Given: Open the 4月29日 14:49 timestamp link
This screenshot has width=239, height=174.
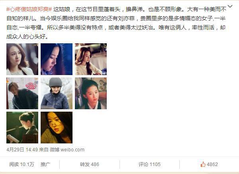Looking at the screenshot, I should 22,150.
